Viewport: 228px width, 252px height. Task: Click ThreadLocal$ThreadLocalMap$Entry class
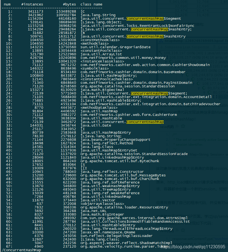pos(126,228)
